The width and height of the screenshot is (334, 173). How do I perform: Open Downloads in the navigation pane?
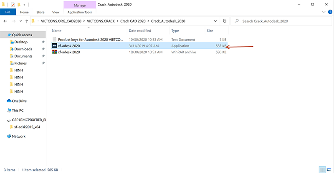pyautogui.click(x=23, y=49)
